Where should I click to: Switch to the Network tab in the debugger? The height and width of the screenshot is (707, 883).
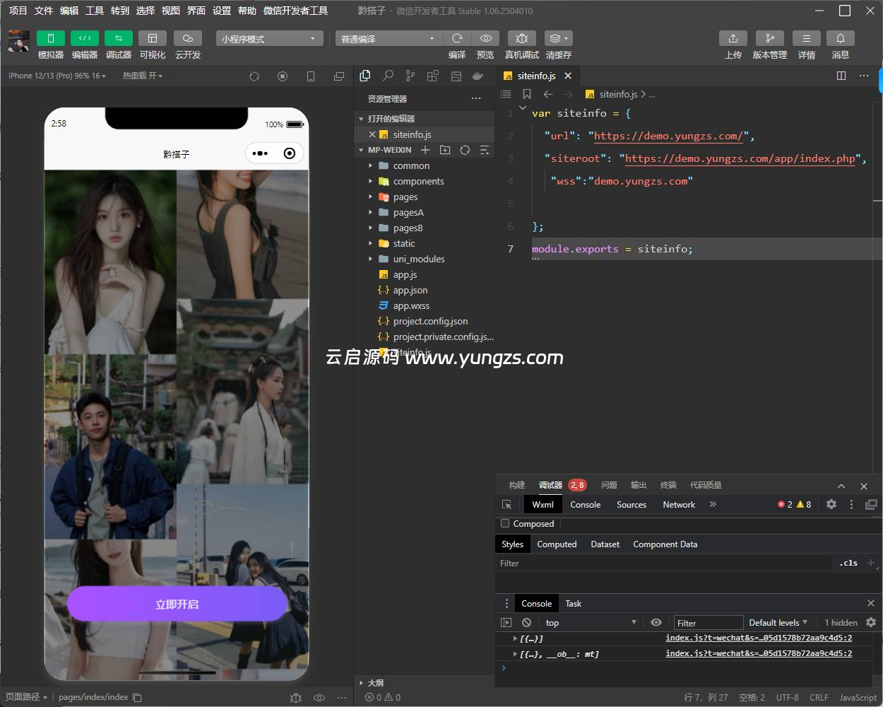[678, 504]
